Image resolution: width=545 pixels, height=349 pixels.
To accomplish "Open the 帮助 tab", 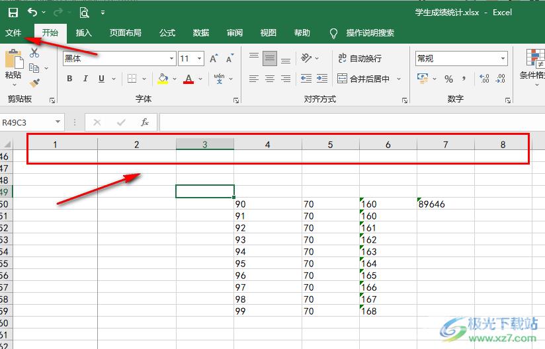I will point(302,32).
